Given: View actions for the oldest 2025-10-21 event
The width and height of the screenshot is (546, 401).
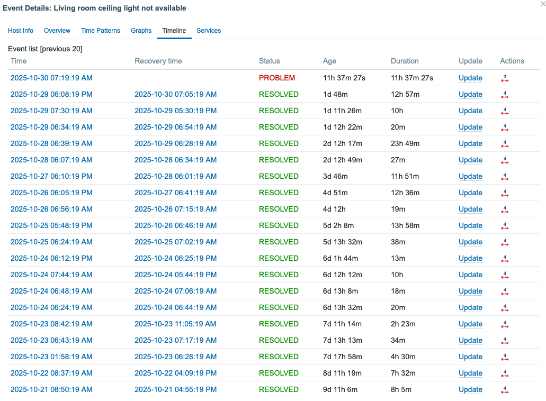Looking at the screenshot, I should (505, 389).
